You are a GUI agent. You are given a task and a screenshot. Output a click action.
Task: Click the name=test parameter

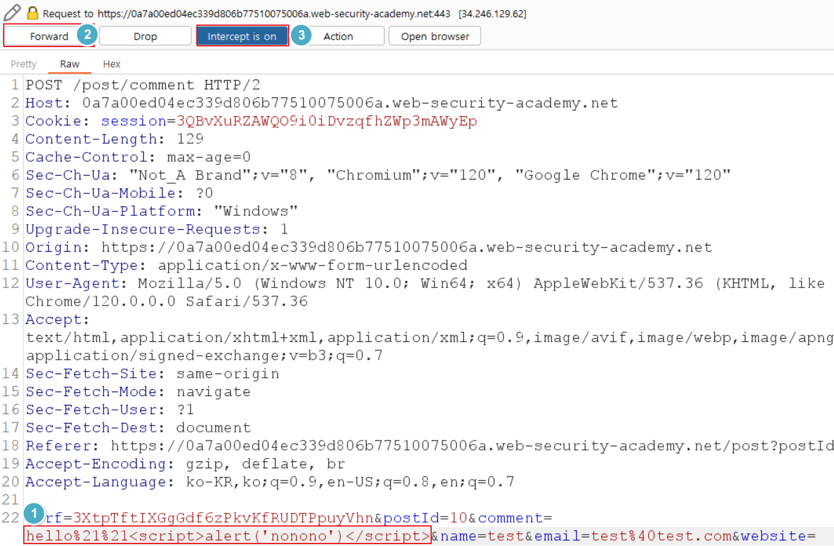click(482, 537)
